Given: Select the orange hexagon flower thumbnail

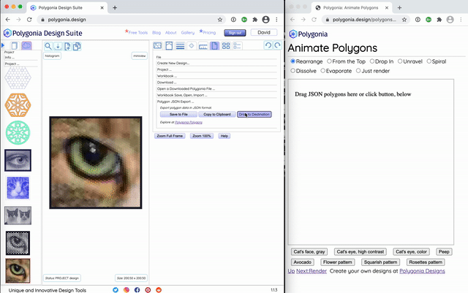Looking at the screenshot, I should [x=18, y=105].
